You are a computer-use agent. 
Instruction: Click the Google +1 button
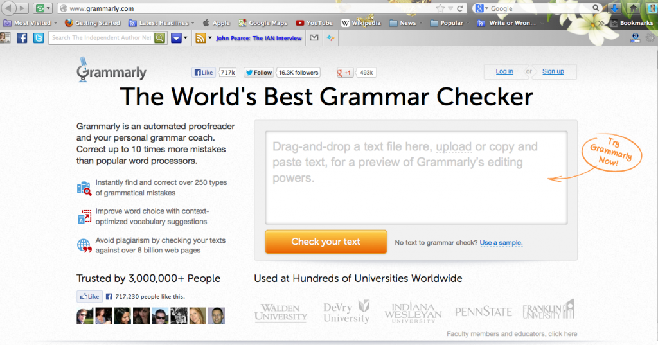(x=344, y=73)
